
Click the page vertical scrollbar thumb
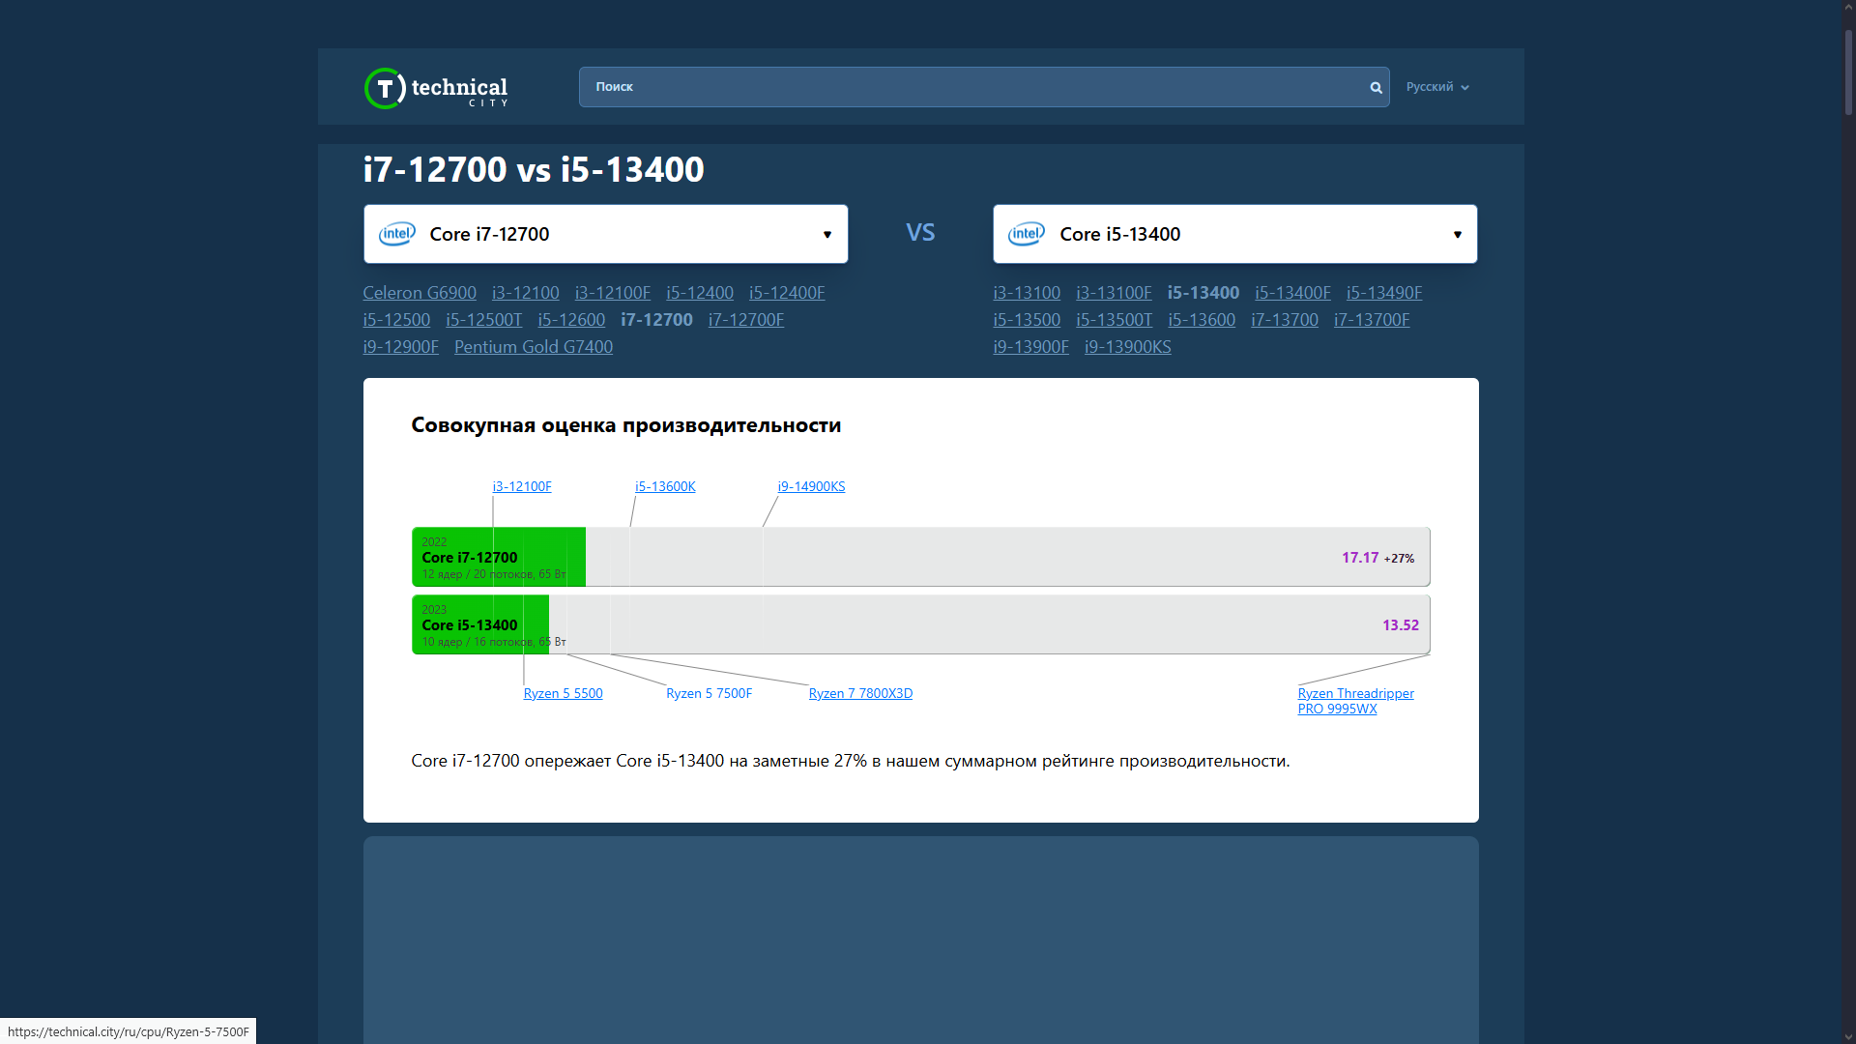tap(1848, 72)
